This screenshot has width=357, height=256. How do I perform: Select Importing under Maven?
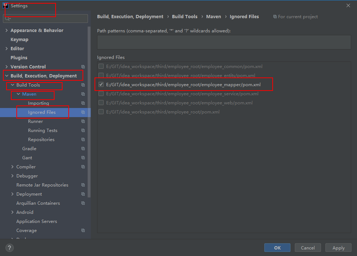coord(39,103)
